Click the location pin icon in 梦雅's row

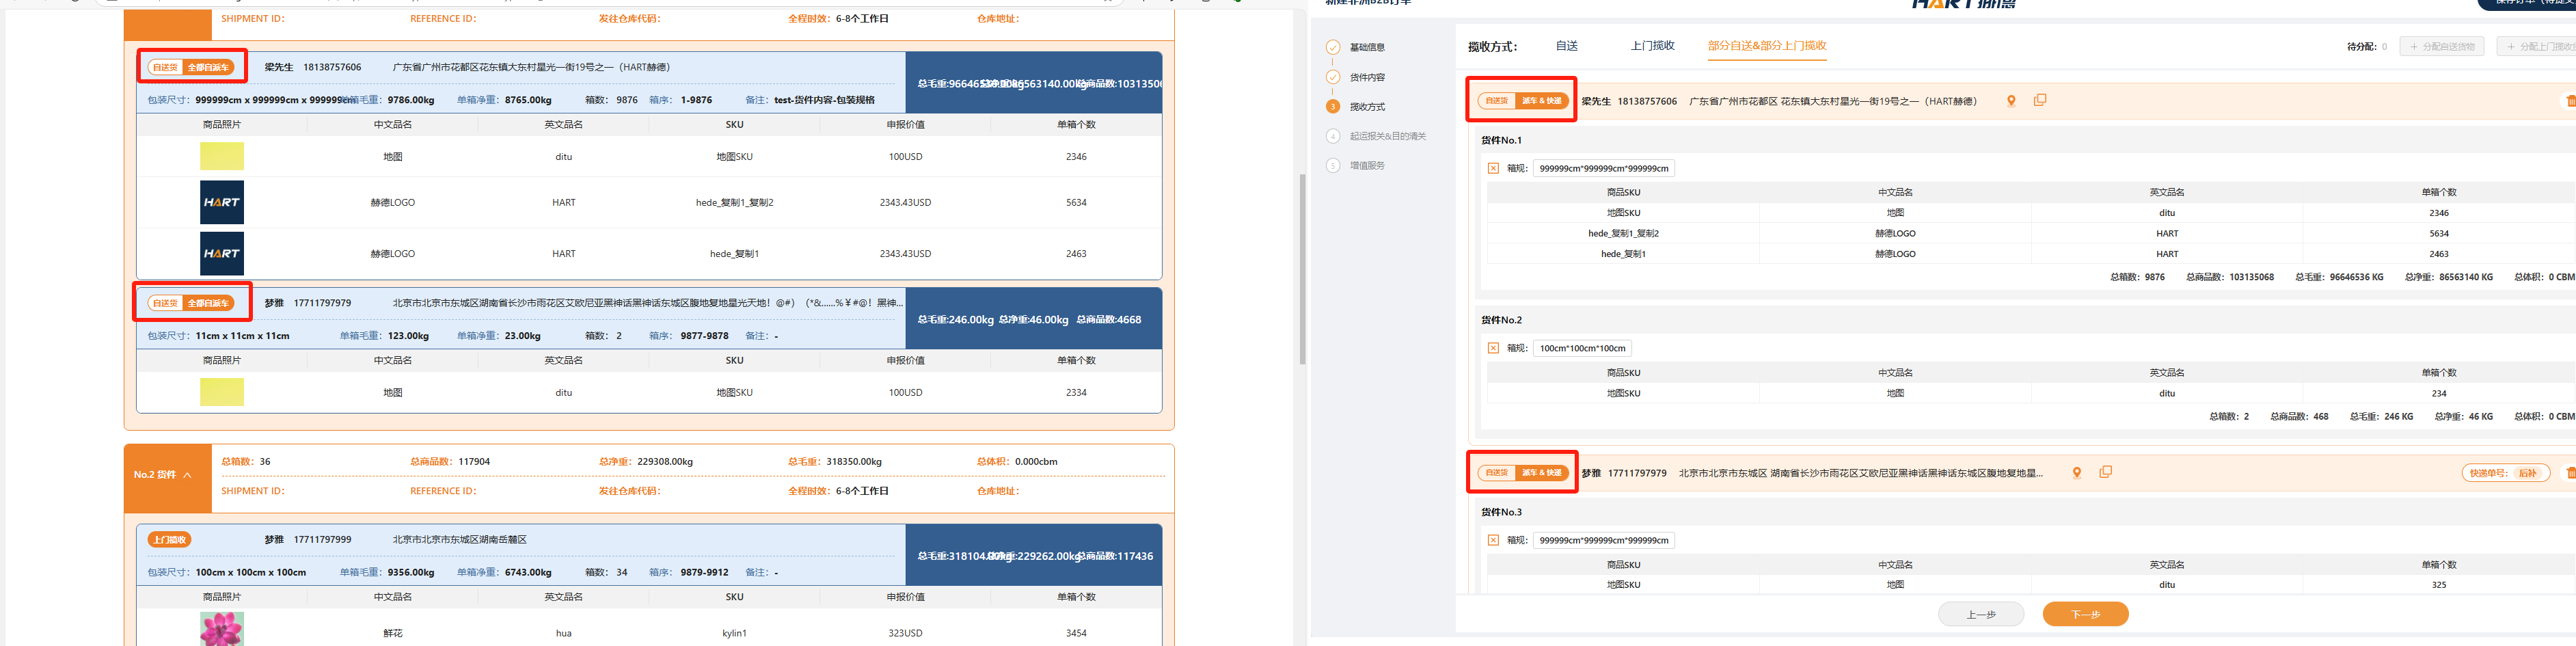(x=2076, y=473)
